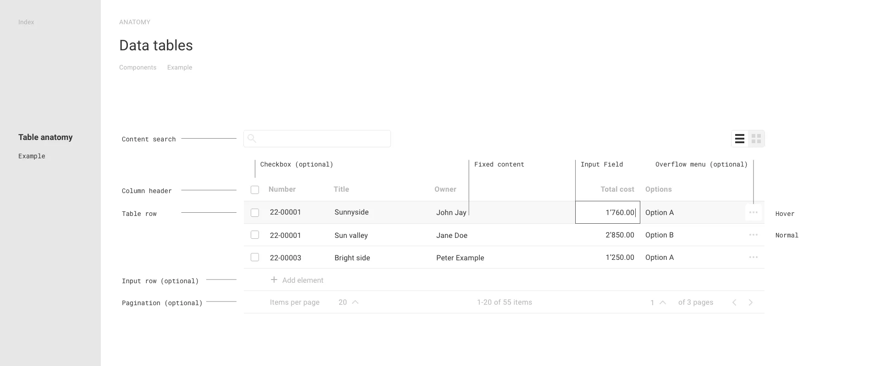Go to next page arrow
The width and height of the screenshot is (880, 366).
(x=750, y=302)
